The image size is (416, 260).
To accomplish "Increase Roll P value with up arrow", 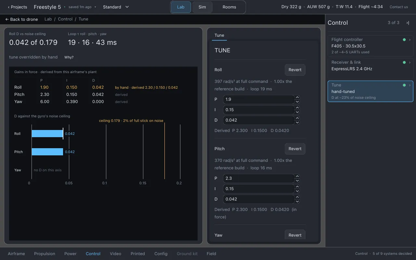I will click(297, 97).
